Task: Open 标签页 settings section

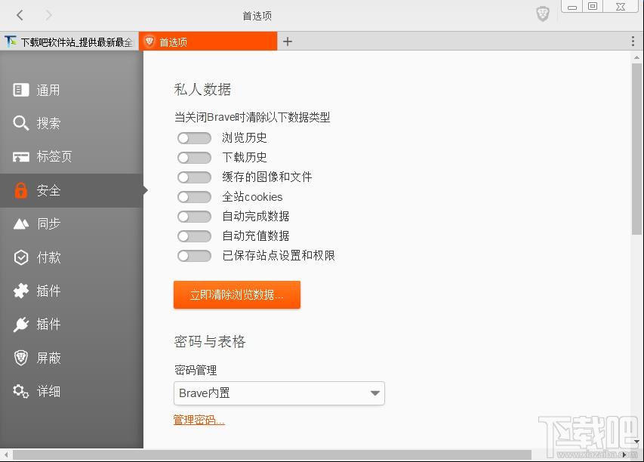Action: [x=72, y=156]
